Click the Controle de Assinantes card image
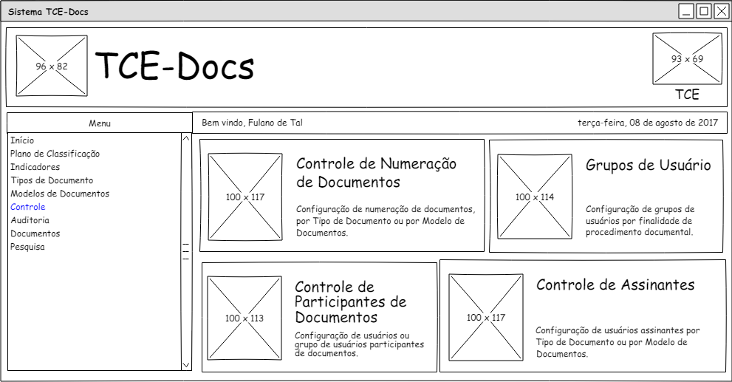This screenshot has width=732, height=382. (x=485, y=318)
